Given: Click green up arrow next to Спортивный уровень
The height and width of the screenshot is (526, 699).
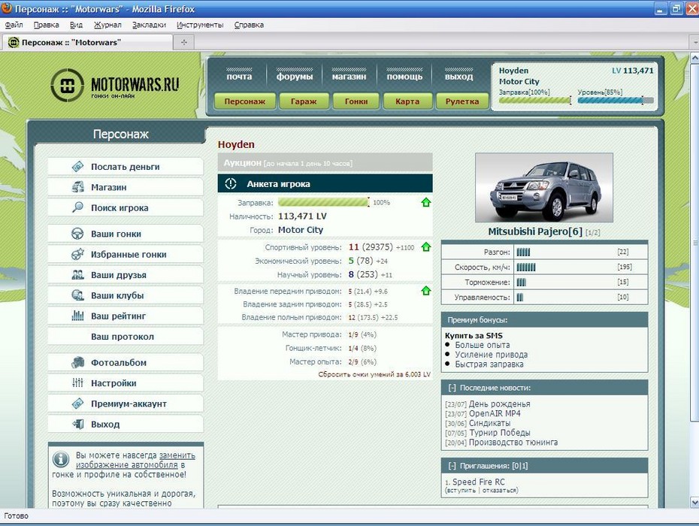Looking at the screenshot, I should pyautogui.click(x=425, y=246).
